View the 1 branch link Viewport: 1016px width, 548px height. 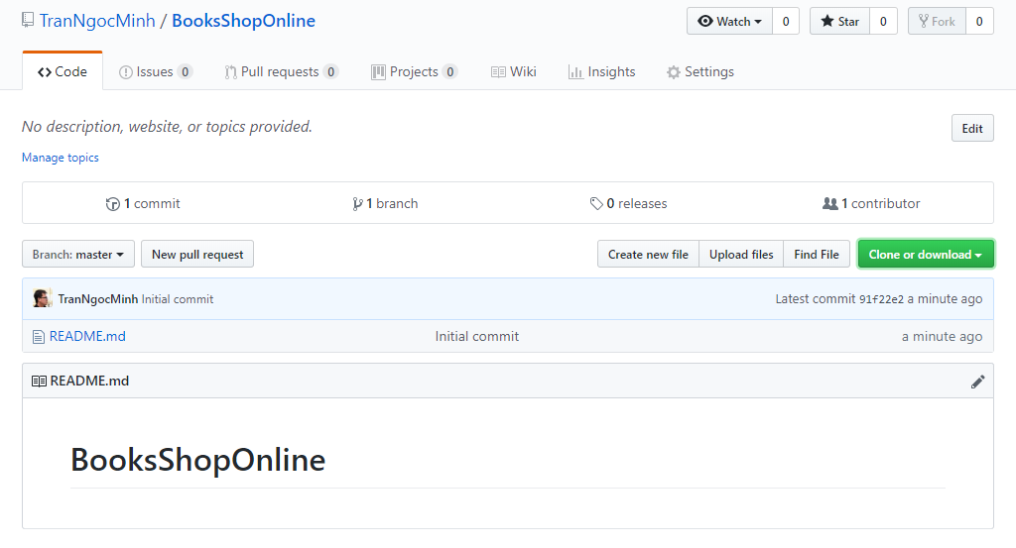pyautogui.click(x=385, y=203)
